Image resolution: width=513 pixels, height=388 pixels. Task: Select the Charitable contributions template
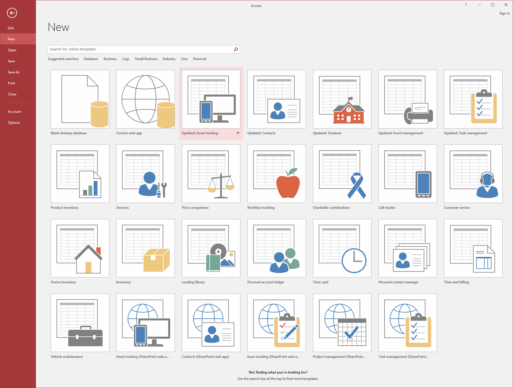tap(342, 174)
